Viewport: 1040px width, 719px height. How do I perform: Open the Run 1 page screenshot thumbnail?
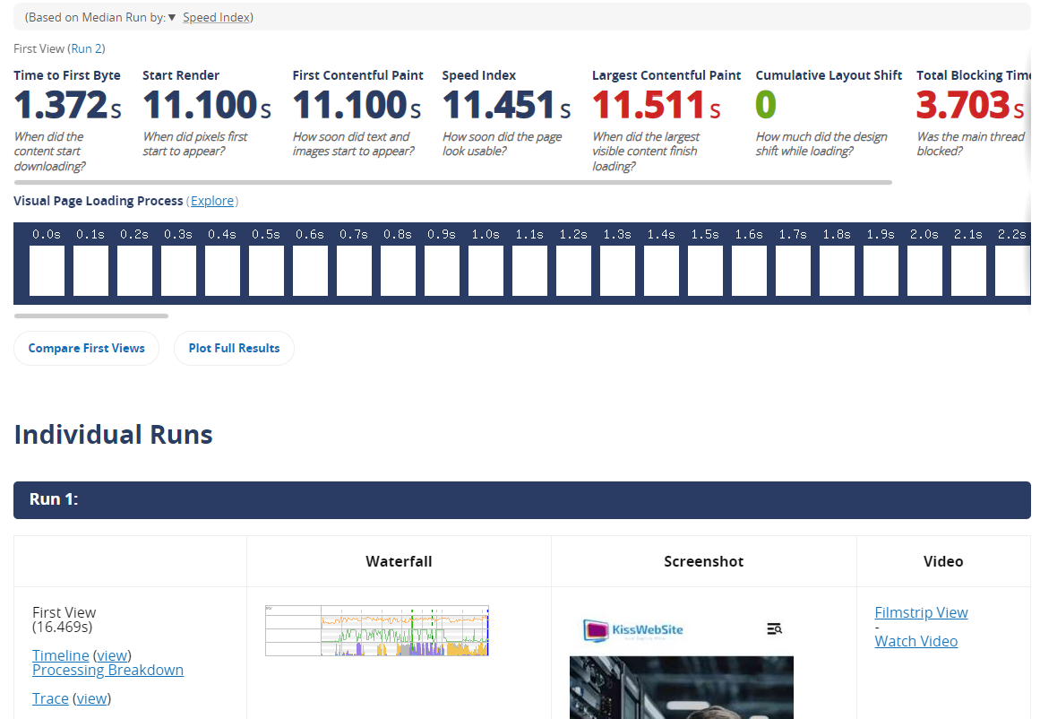tap(681, 663)
